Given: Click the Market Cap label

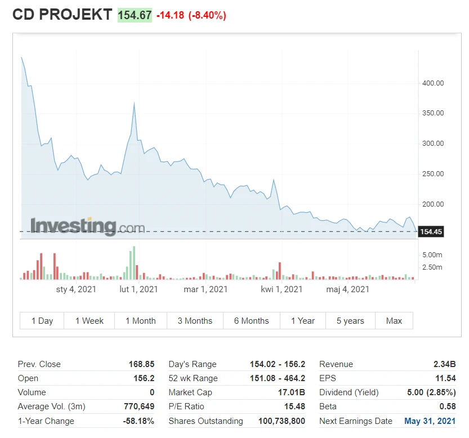Looking at the screenshot, I should [190, 392].
